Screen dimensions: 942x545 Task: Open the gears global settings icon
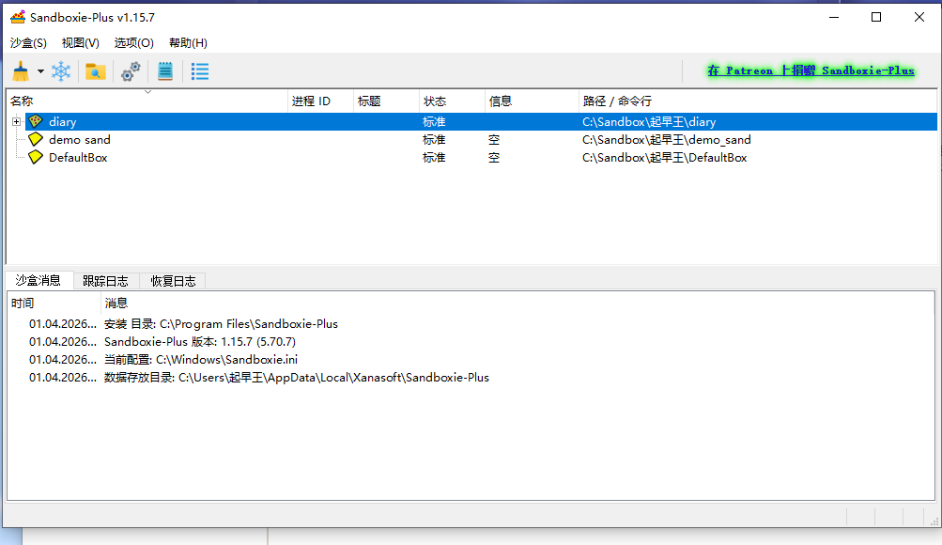(x=131, y=71)
